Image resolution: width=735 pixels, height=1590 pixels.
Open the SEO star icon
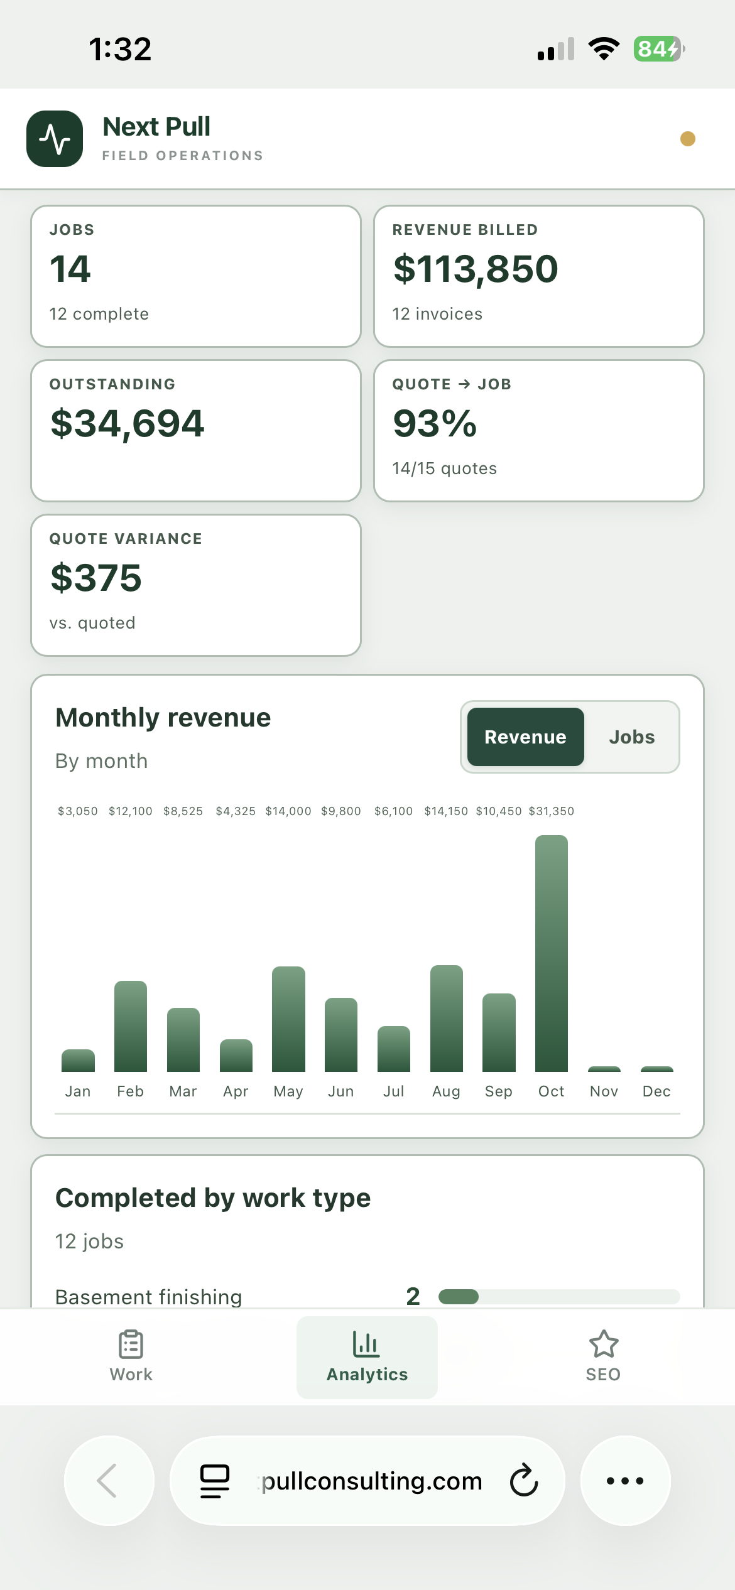[604, 1344]
